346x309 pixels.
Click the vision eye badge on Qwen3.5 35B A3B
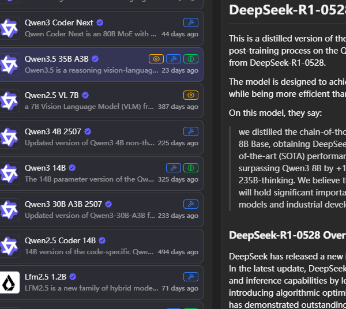point(156,59)
